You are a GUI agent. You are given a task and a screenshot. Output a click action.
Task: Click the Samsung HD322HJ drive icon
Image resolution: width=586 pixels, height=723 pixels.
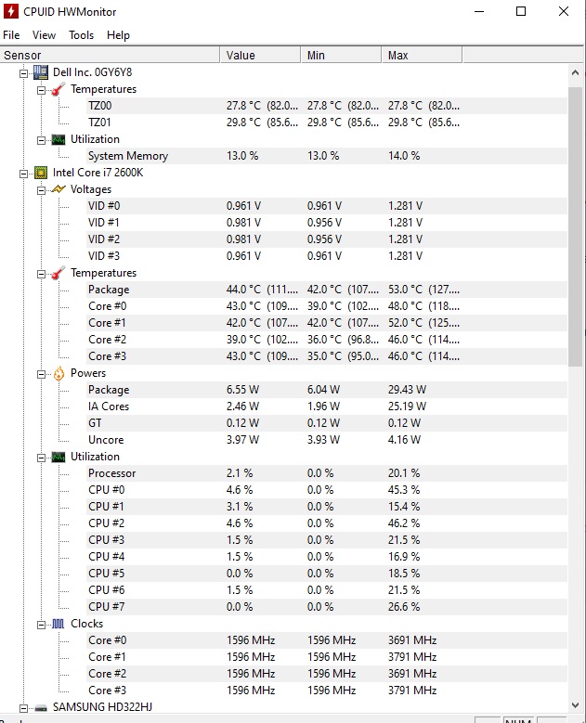[41, 707]
